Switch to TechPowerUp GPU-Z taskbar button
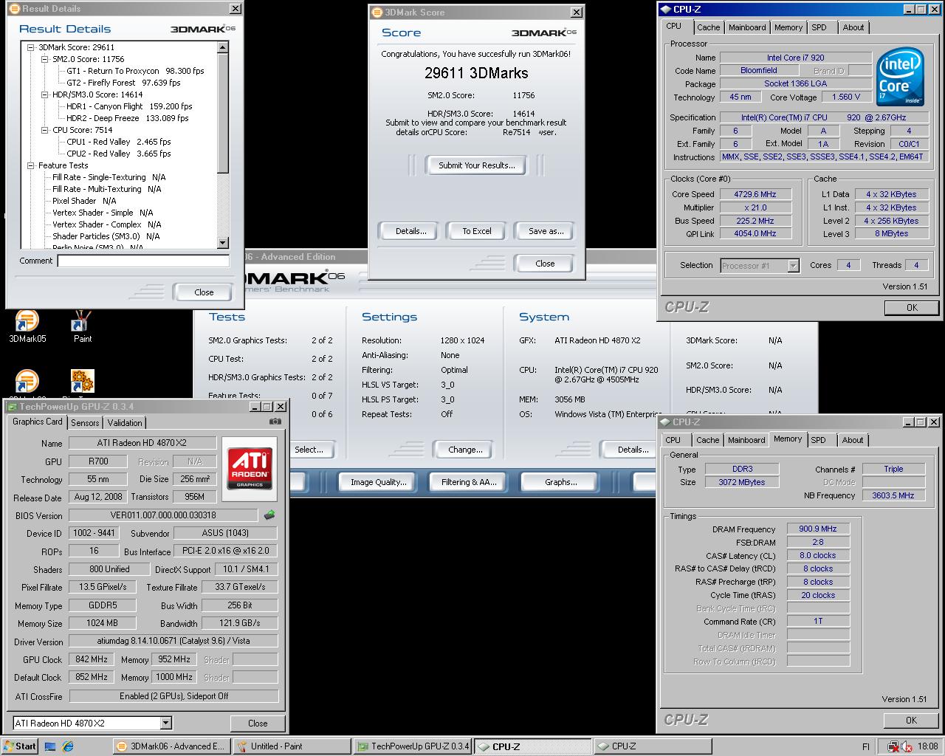Viewport: 945px width, 756px height. pos(413,746)
